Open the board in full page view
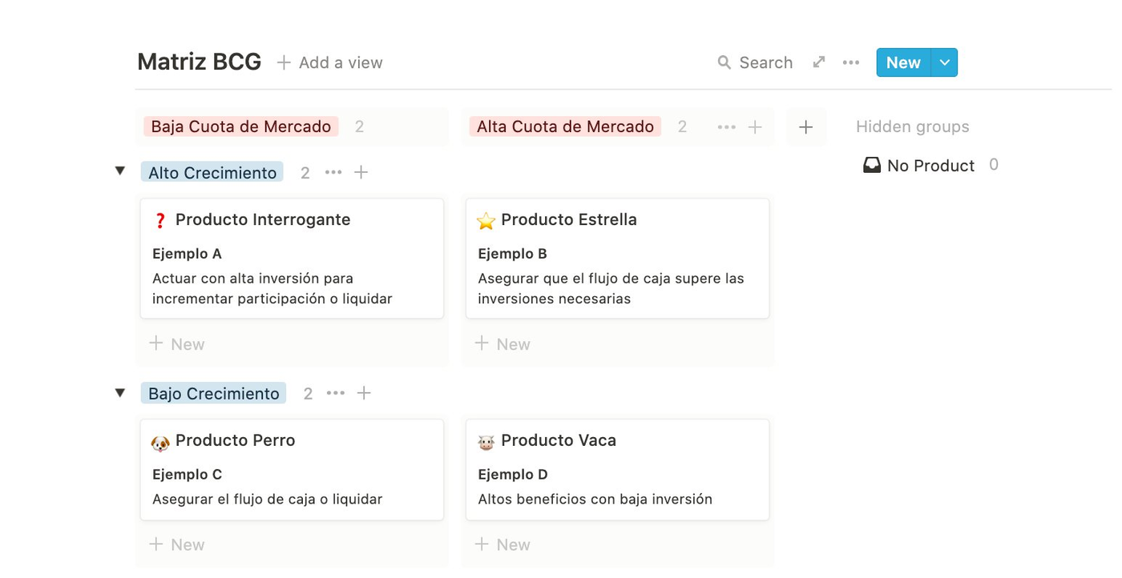 (819, 62)
